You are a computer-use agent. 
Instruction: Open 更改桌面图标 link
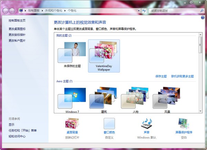coord(17,29)
